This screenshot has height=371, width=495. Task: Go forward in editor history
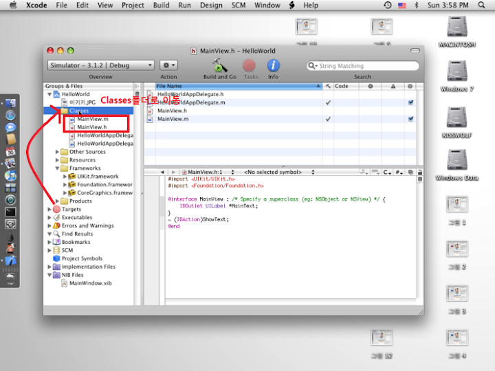click(x=173, y=172)
